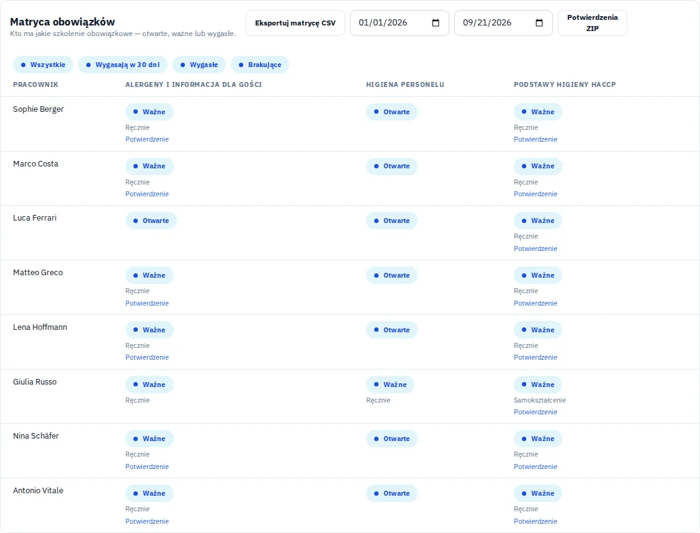The image size is (700, 533).
Task: Open Marco Costa's HACCP Potwierdzenie link
Action: click(536, 194)
